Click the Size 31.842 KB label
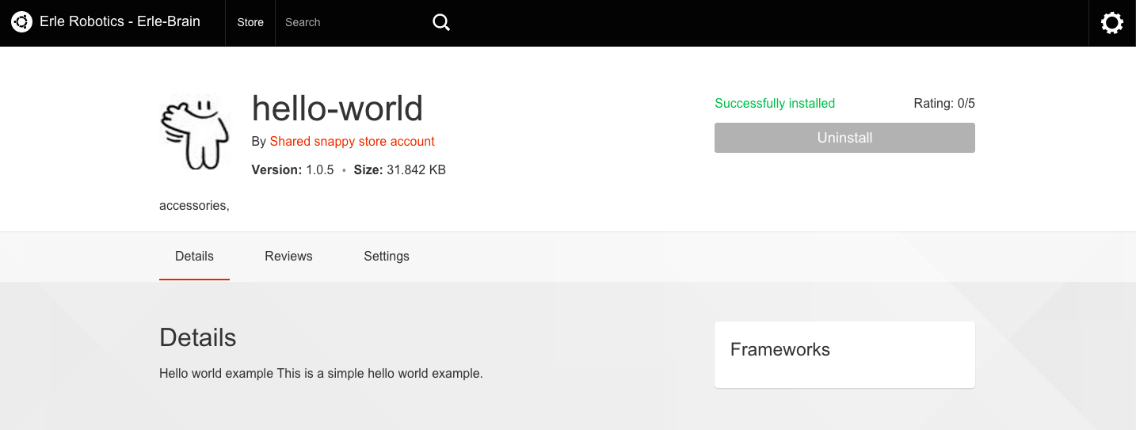This screenshot has height=430, width=1136. coord(399,170)
